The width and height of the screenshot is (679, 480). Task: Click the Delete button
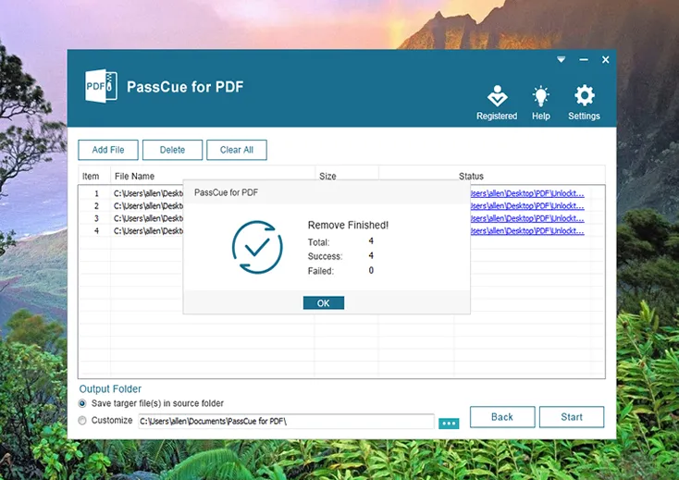(x=172, y=150)
